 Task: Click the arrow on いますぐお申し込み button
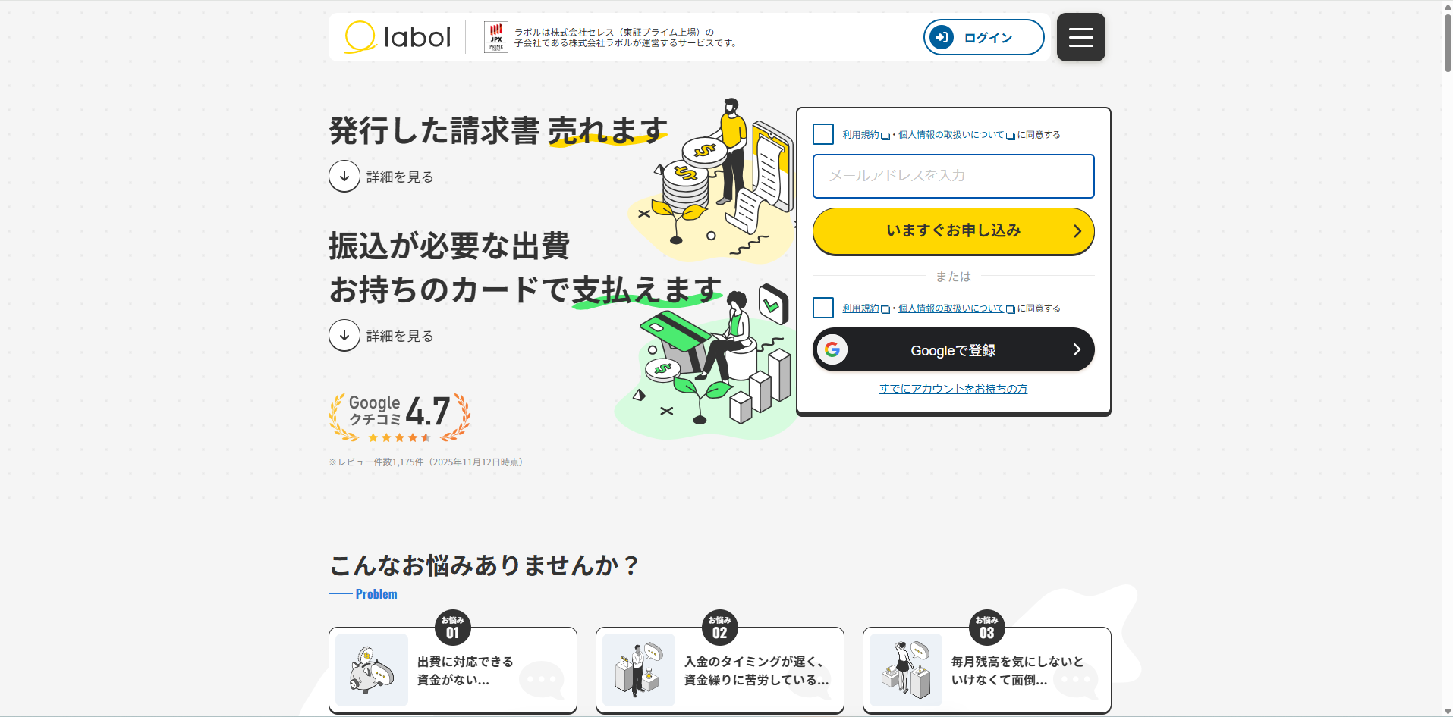tap(1077, 231)
